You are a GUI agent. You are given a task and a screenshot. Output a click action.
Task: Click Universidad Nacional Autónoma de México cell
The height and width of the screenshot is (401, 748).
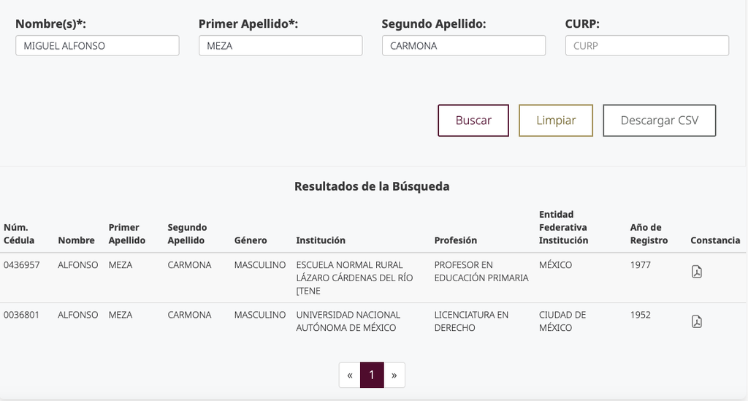click(348, 321)
